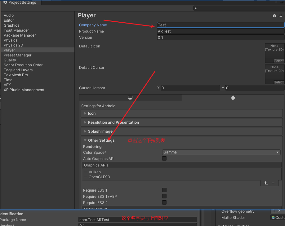Open Time settings category
Image resolution: width=285 pixels, height=226 pixels.
[8, 80]
